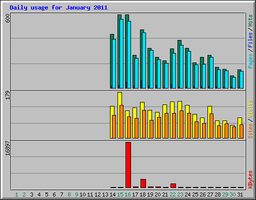This screenshot has height=200, width=256.
Task: Click day label "9" on the x-axis
Action: tap(76, 194)
